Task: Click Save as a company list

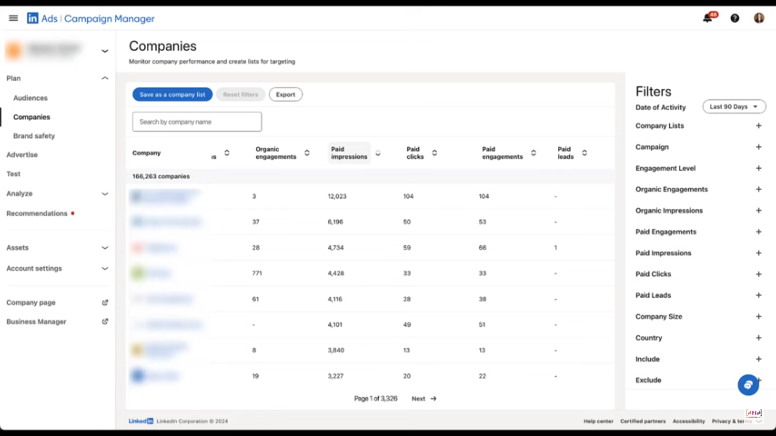Action: tap(172, 94)
